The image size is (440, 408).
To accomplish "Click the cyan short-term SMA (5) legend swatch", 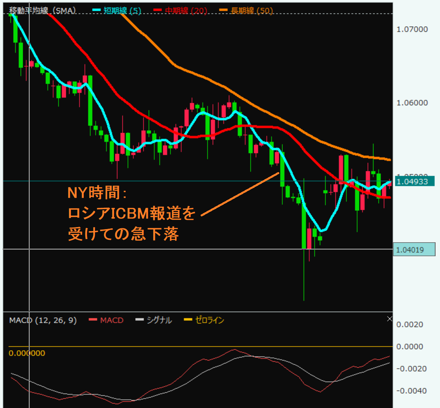I will pos(96,10).
